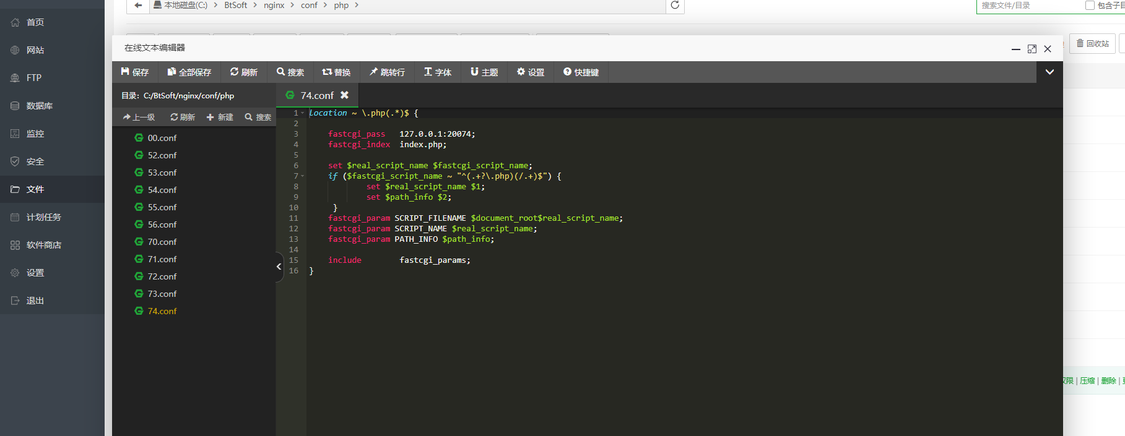
Task: Open the 网站 website section
Action: pyautogui.click(x=52, y=50)
